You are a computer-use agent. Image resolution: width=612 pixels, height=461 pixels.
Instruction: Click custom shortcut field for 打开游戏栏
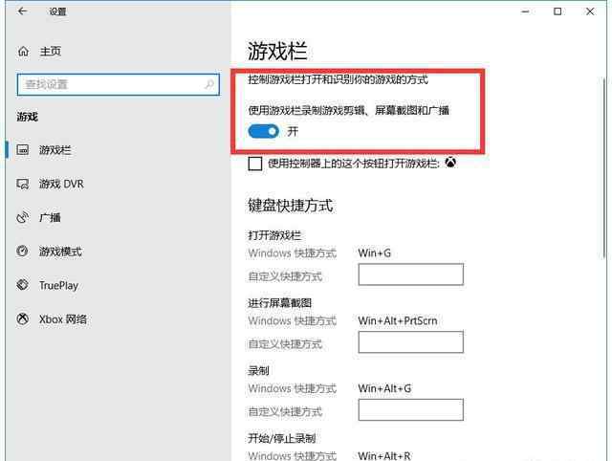tap(411, 274)
